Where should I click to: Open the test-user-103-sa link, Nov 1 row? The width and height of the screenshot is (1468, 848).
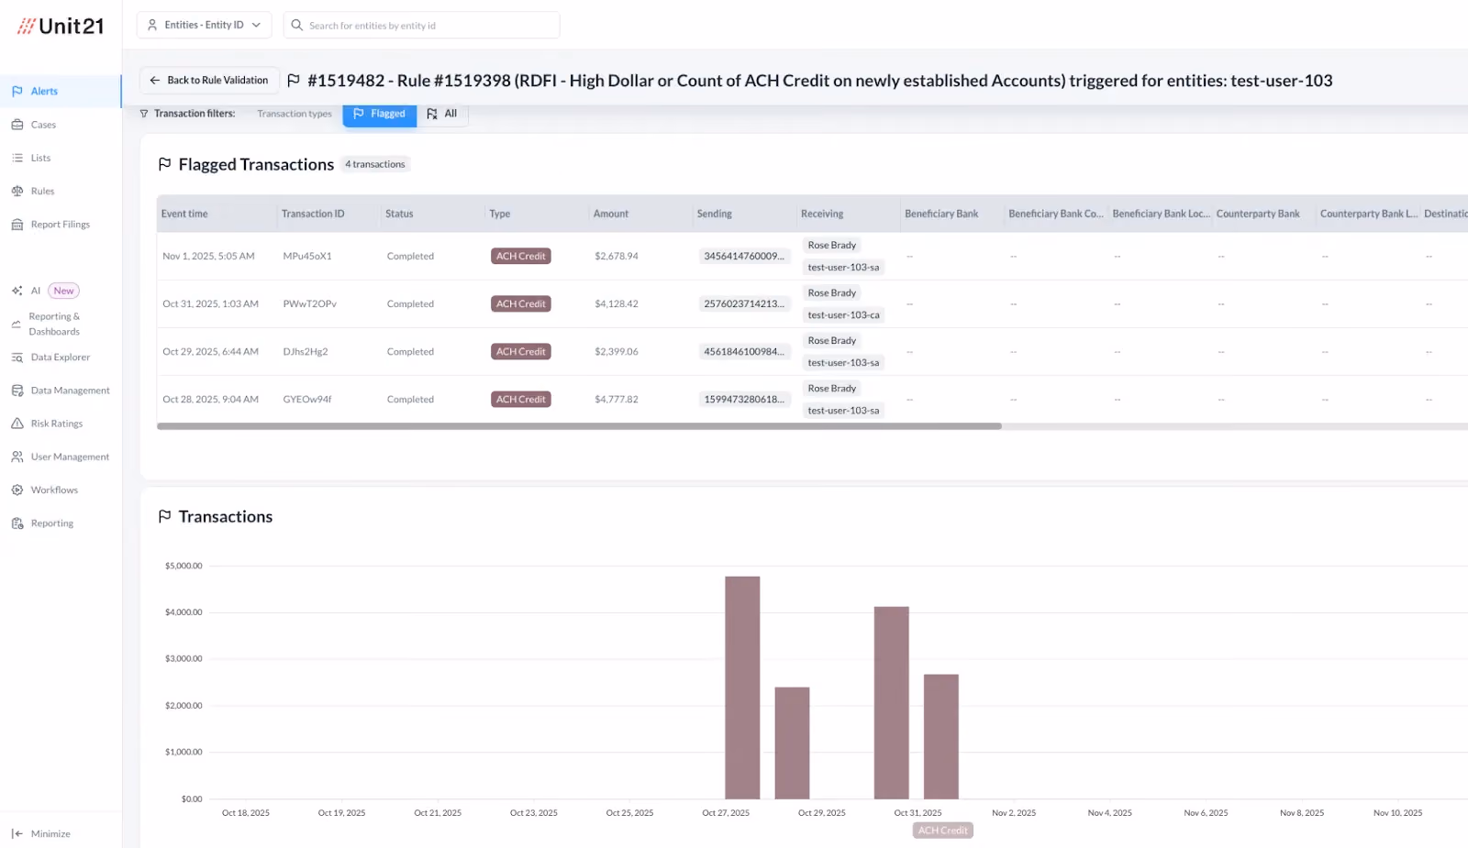(843, 268)
